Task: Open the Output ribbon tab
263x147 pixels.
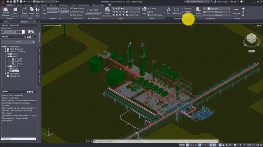Action: pyautogui.click(x=44, y=5)
